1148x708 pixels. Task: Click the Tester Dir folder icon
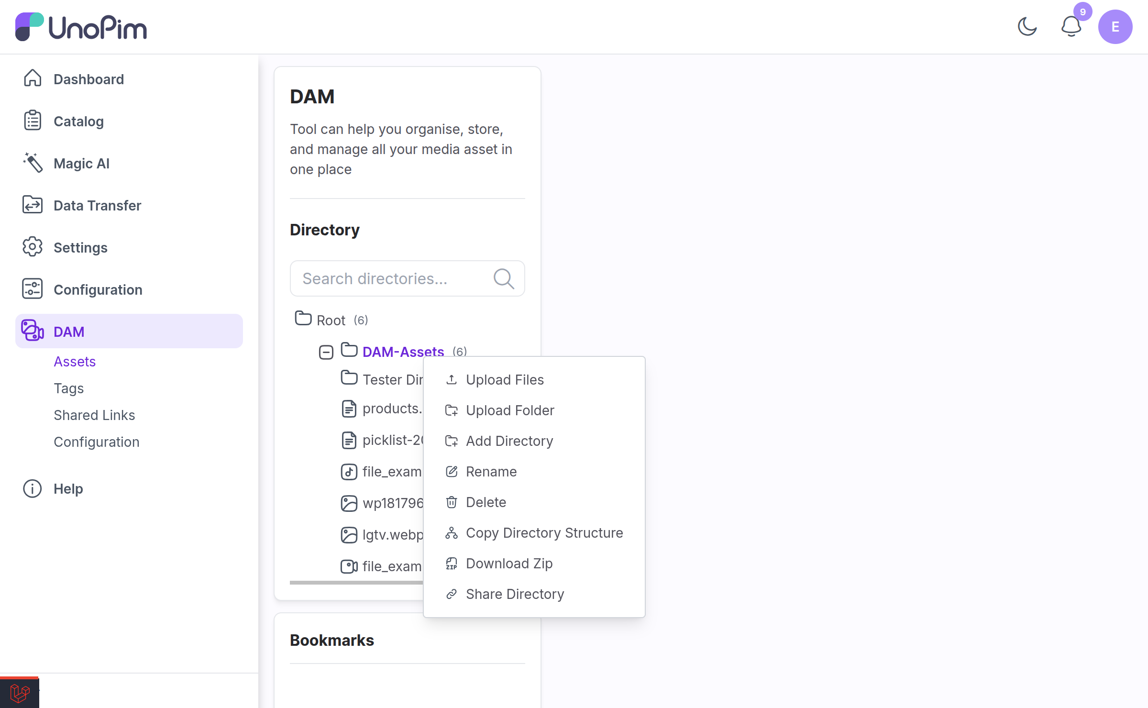point(349,378)
